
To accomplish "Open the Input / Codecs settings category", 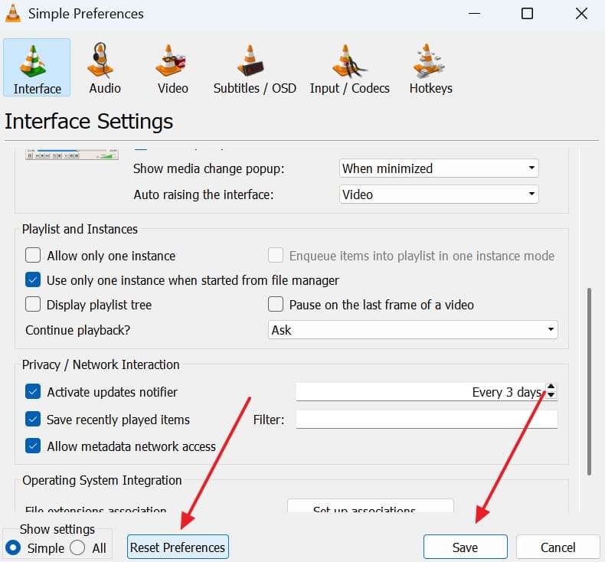I will click(349, 67).
